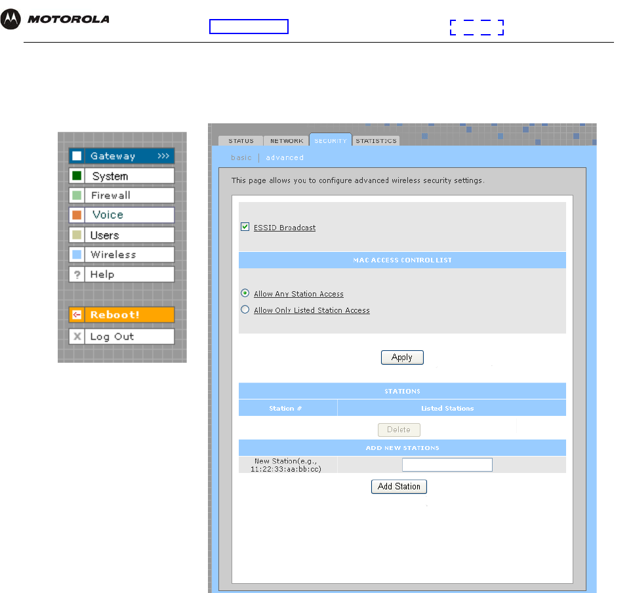Uncheck the ESSID Broadcast checkbox
Screen dimensions: 633x593
[x=245, y=226]
